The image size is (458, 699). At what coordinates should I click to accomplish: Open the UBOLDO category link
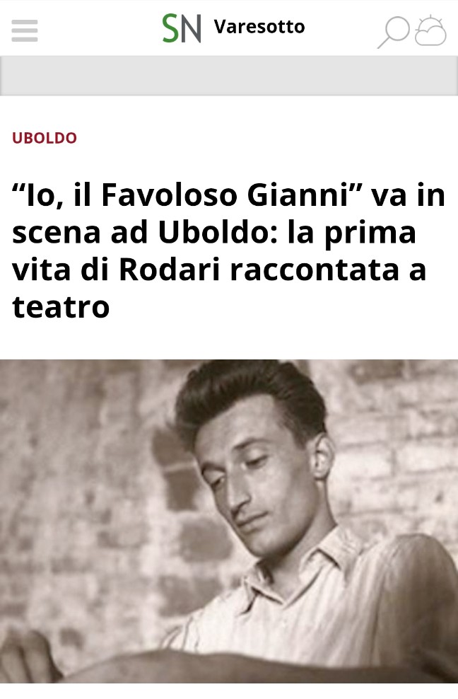45,138
